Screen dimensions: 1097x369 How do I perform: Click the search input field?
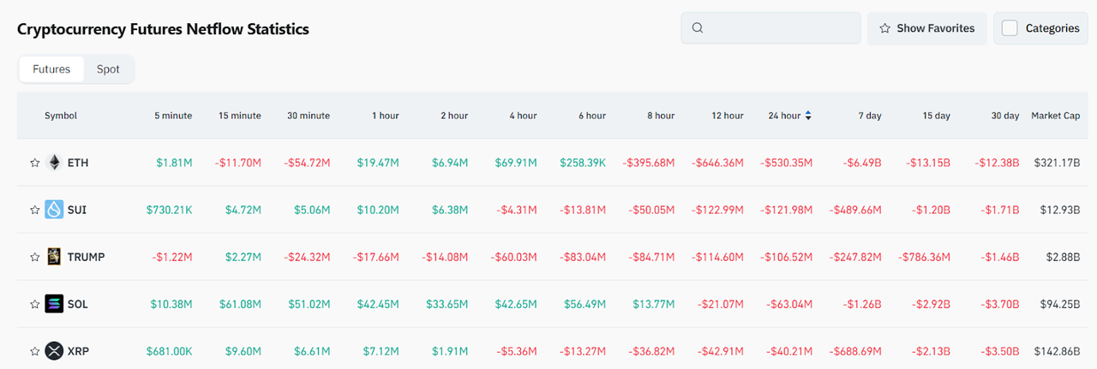780,28
